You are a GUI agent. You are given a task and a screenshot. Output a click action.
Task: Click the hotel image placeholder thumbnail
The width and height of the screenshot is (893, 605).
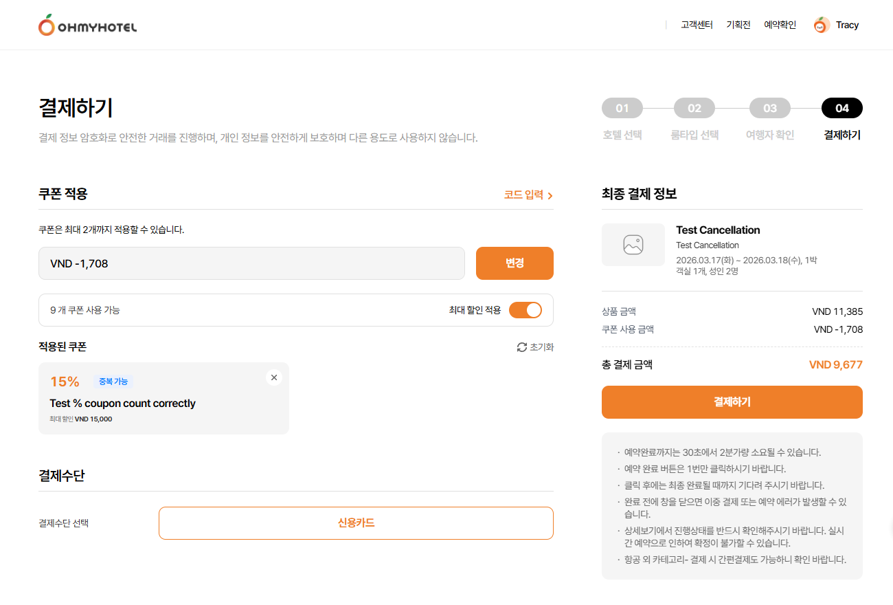[633, 245]
